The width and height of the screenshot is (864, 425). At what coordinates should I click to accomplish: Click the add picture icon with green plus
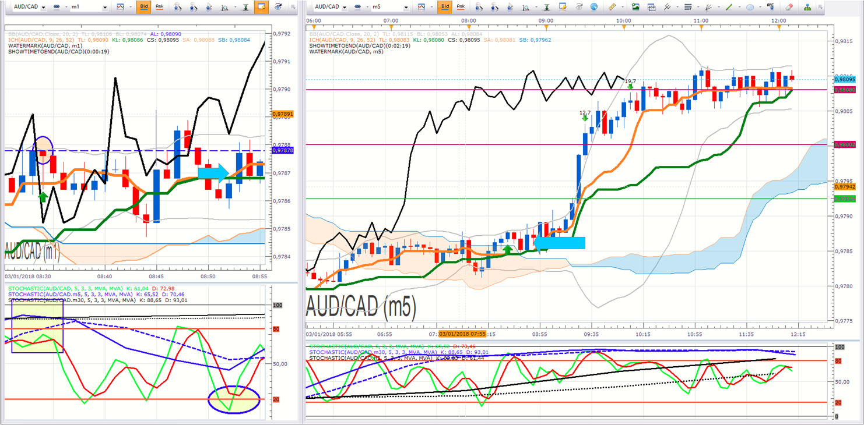635,7
